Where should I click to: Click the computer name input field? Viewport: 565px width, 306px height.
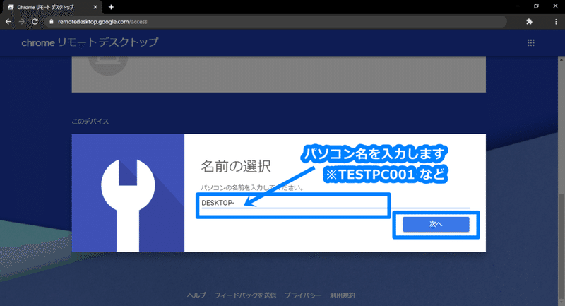click(335, 204)
